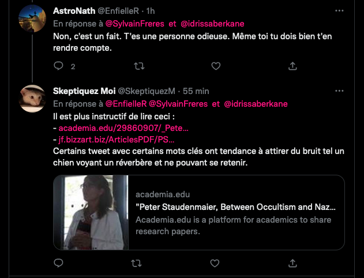Screen dimensions: 364x278
Task: Click the @EnfielleR mention in Skeptiquez's reply
Action: (x=125, y=104)
